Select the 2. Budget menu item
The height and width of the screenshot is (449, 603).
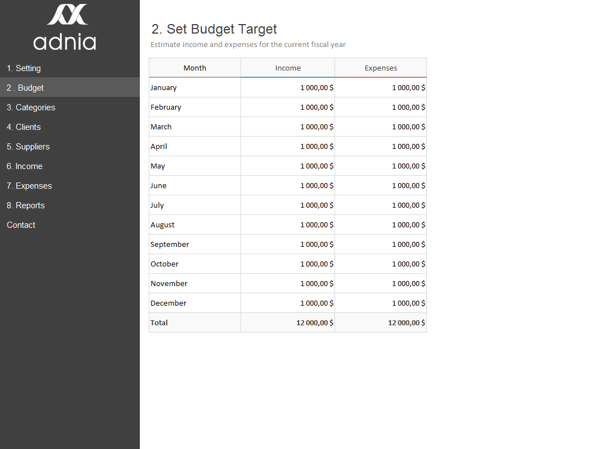click(69, 88)
